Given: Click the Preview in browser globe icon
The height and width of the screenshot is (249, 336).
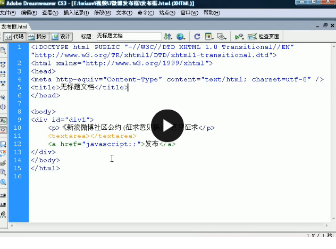Looking at the screenshot, I should point(181,37).
